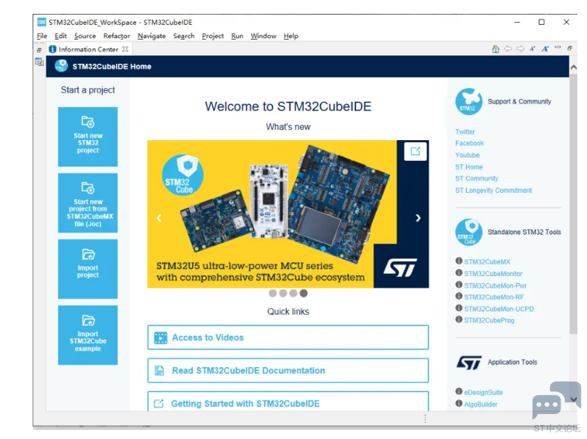587x439 pixels.
Task: Click info icon beside STM32CubeMonitor
Action: pos(459,273)
